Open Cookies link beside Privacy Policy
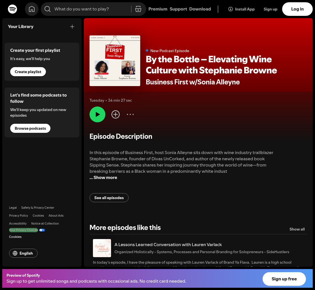Image resolution: width=315 pixels, height=290 pixels. tap(38, 216)
